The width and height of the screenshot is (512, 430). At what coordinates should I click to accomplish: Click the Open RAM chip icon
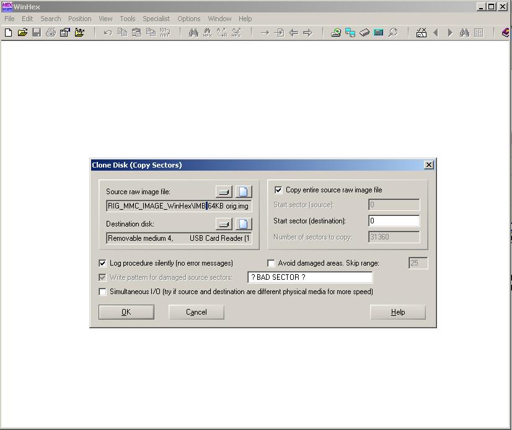coord(364,32)
